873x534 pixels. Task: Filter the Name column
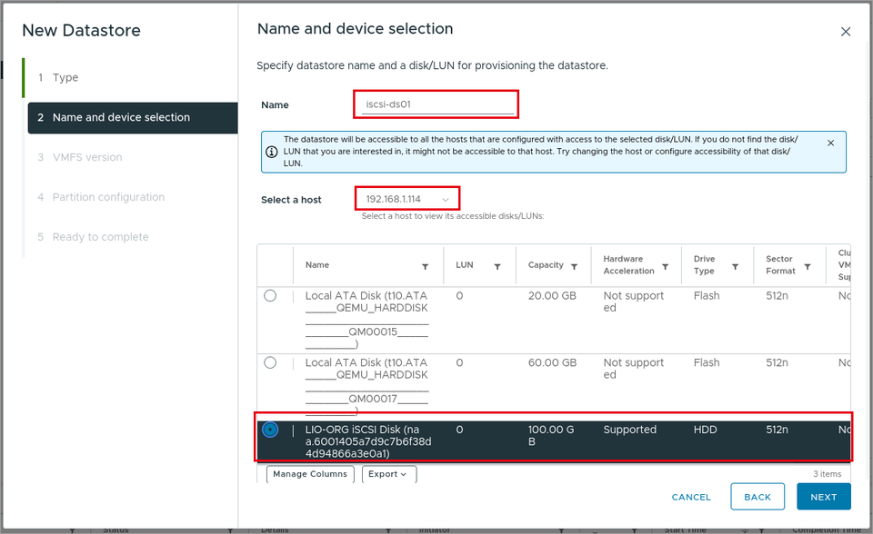(x=425, y=267)
